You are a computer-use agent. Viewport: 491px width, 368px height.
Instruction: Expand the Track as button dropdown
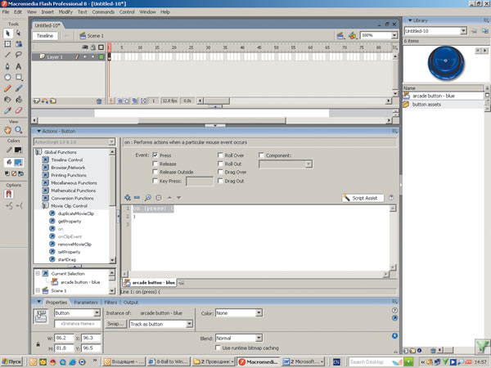point(160,324)
